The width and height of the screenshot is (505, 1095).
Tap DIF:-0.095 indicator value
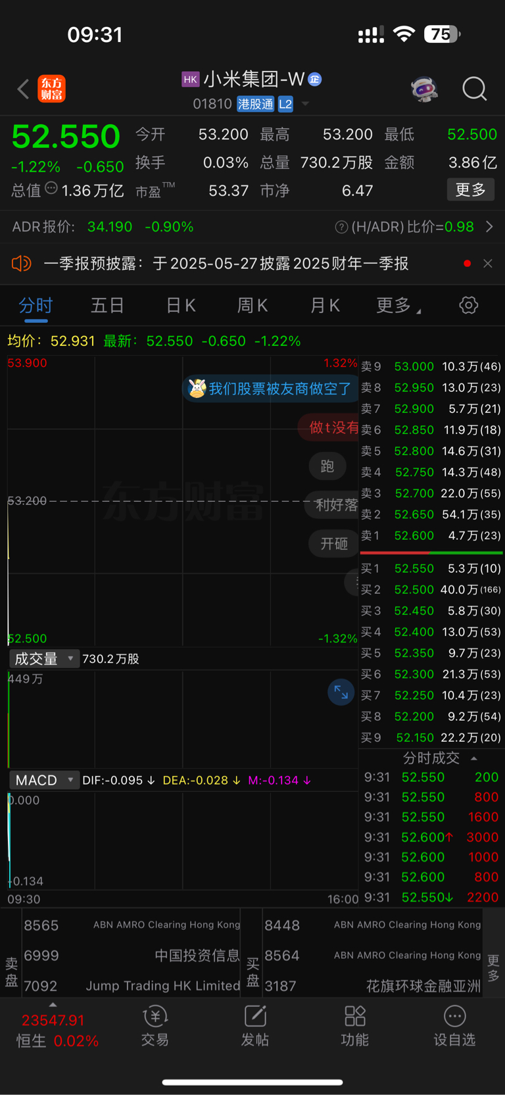(x=118, y=780)
